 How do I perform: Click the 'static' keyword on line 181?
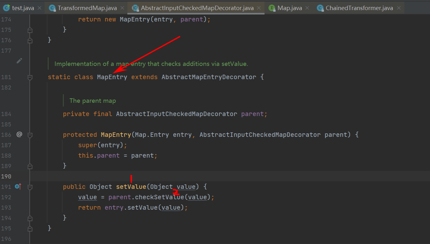[59, 77]
